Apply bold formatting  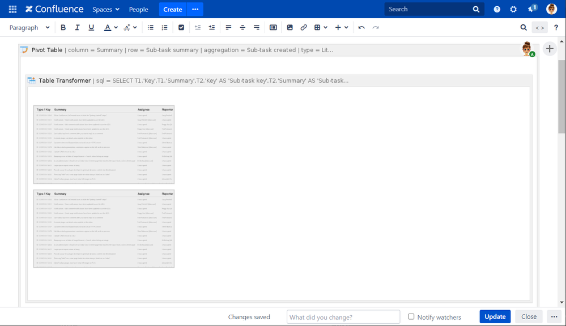click(x=63, y=27)
